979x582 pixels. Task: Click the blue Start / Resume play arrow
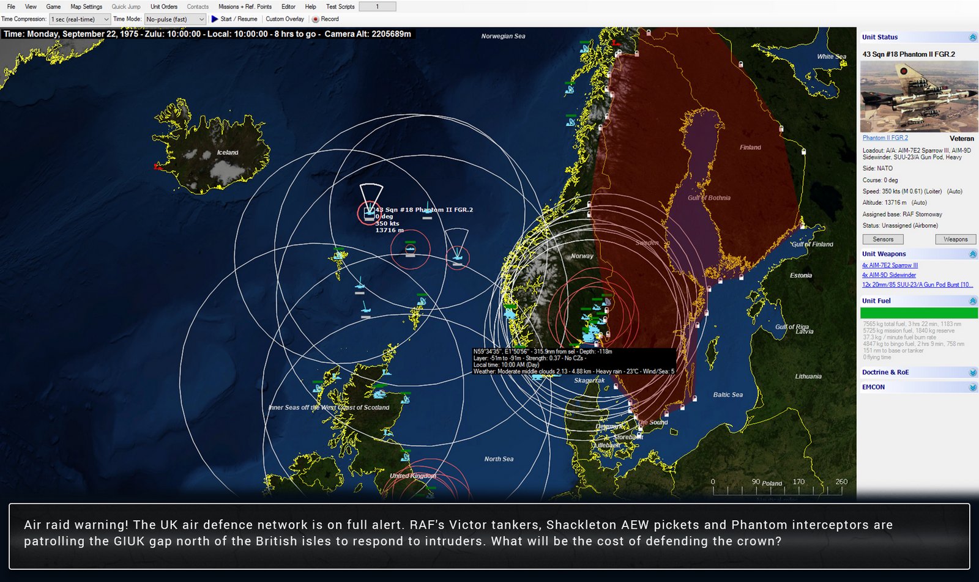click(x=215, y=19)
